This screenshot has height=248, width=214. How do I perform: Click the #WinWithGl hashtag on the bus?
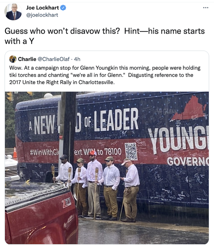click(44, 153)
